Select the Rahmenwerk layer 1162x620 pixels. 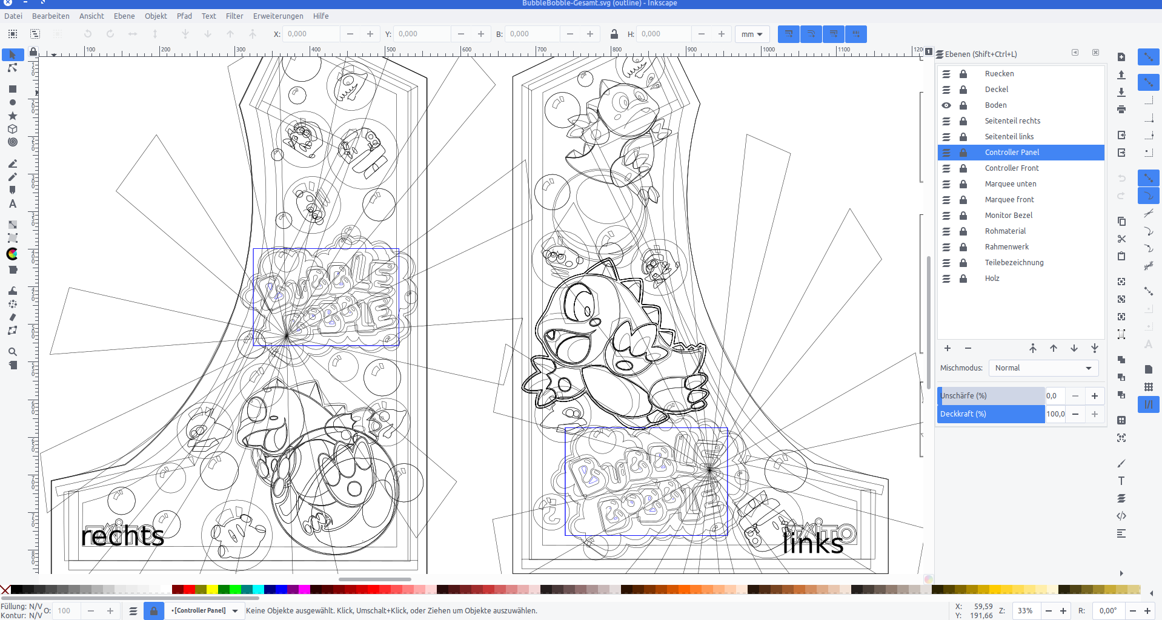[x=1021, y=247]
